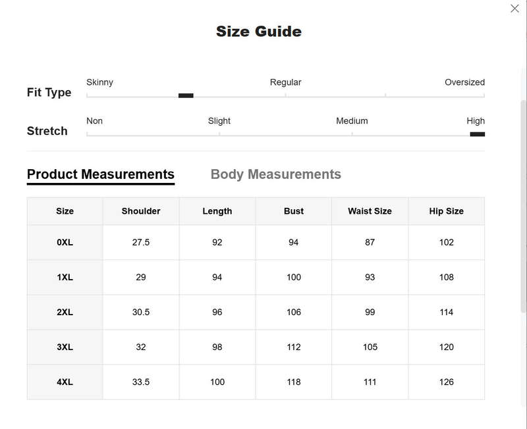The width and height of the screenshot is (527, 429).
Task: Click the 0XL size row header
Action: (65, 242)
